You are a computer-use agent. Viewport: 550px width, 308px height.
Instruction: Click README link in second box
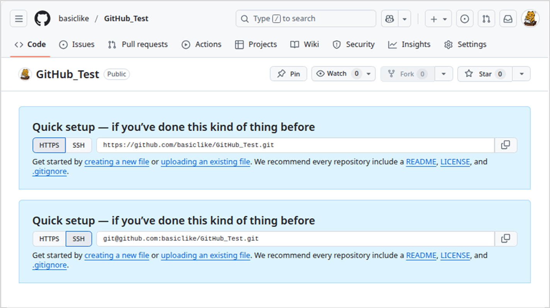[421, 256]
